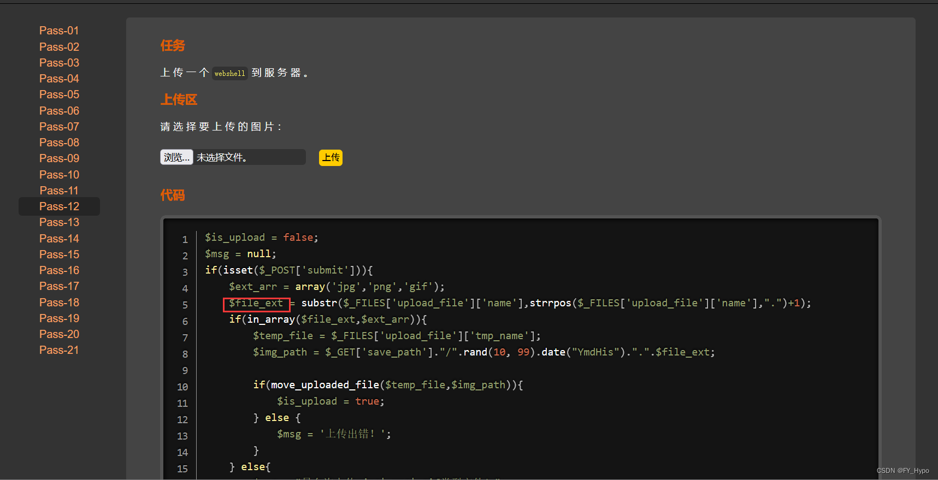Click the 任务 section heading
Screen dimensions: 938x480
pos(173,46)
